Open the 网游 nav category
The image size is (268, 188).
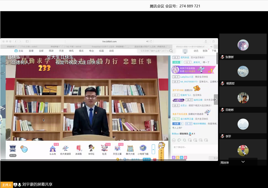coord(51,51)
